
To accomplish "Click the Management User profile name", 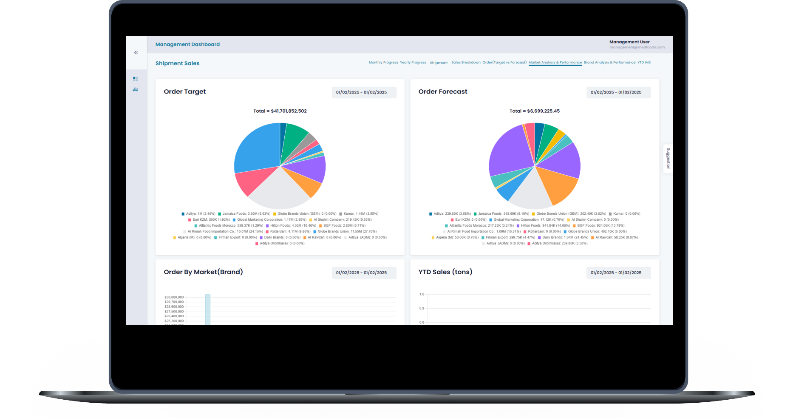I will click(x=629, y=42).
